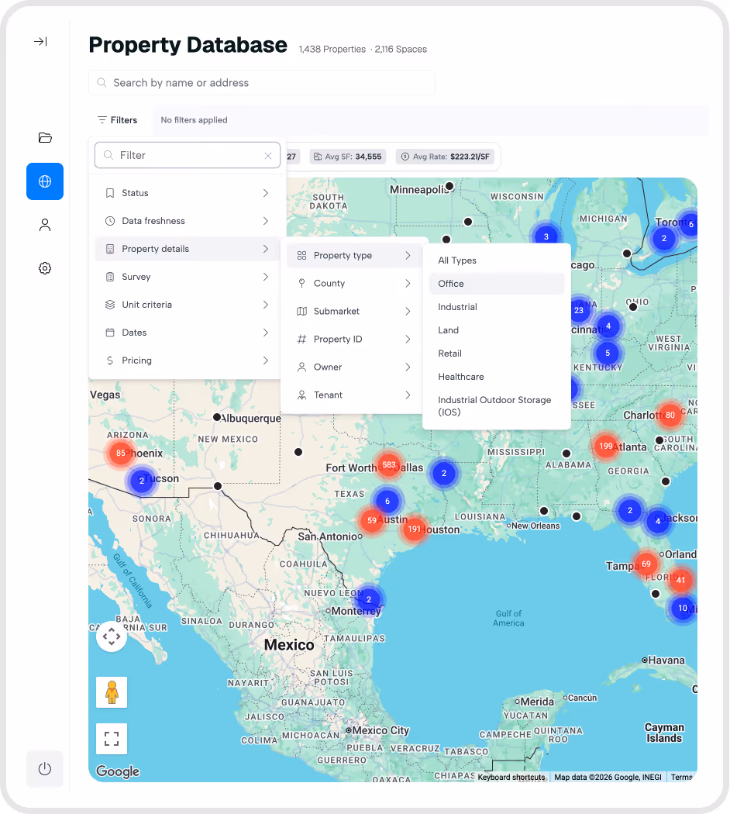Click the Tampa cluster marker 69
730x814 pixels.
coord(646,564)
